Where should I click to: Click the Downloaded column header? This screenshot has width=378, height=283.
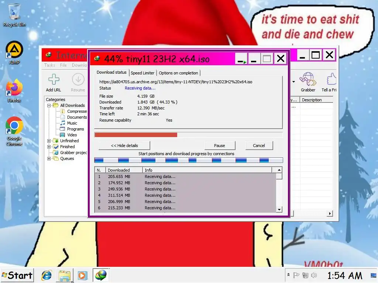click(124, 170)
